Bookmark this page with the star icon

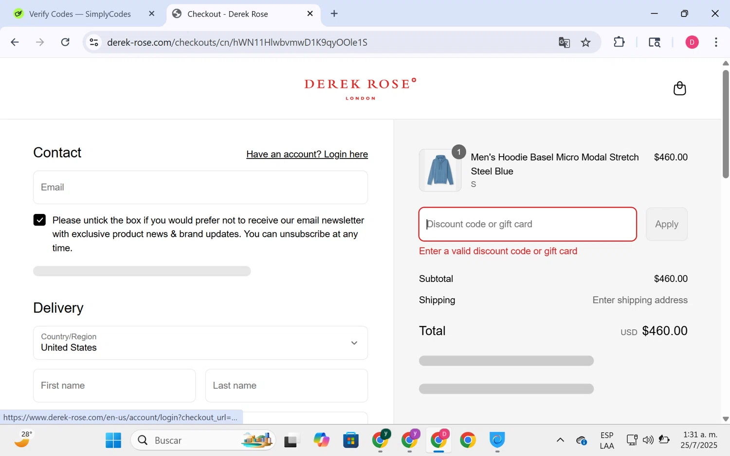click(x=586, y=42)
